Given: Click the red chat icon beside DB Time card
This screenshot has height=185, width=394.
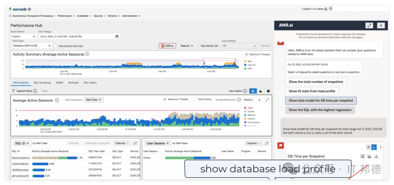Looking at the screenshot, I should (281, 145).
